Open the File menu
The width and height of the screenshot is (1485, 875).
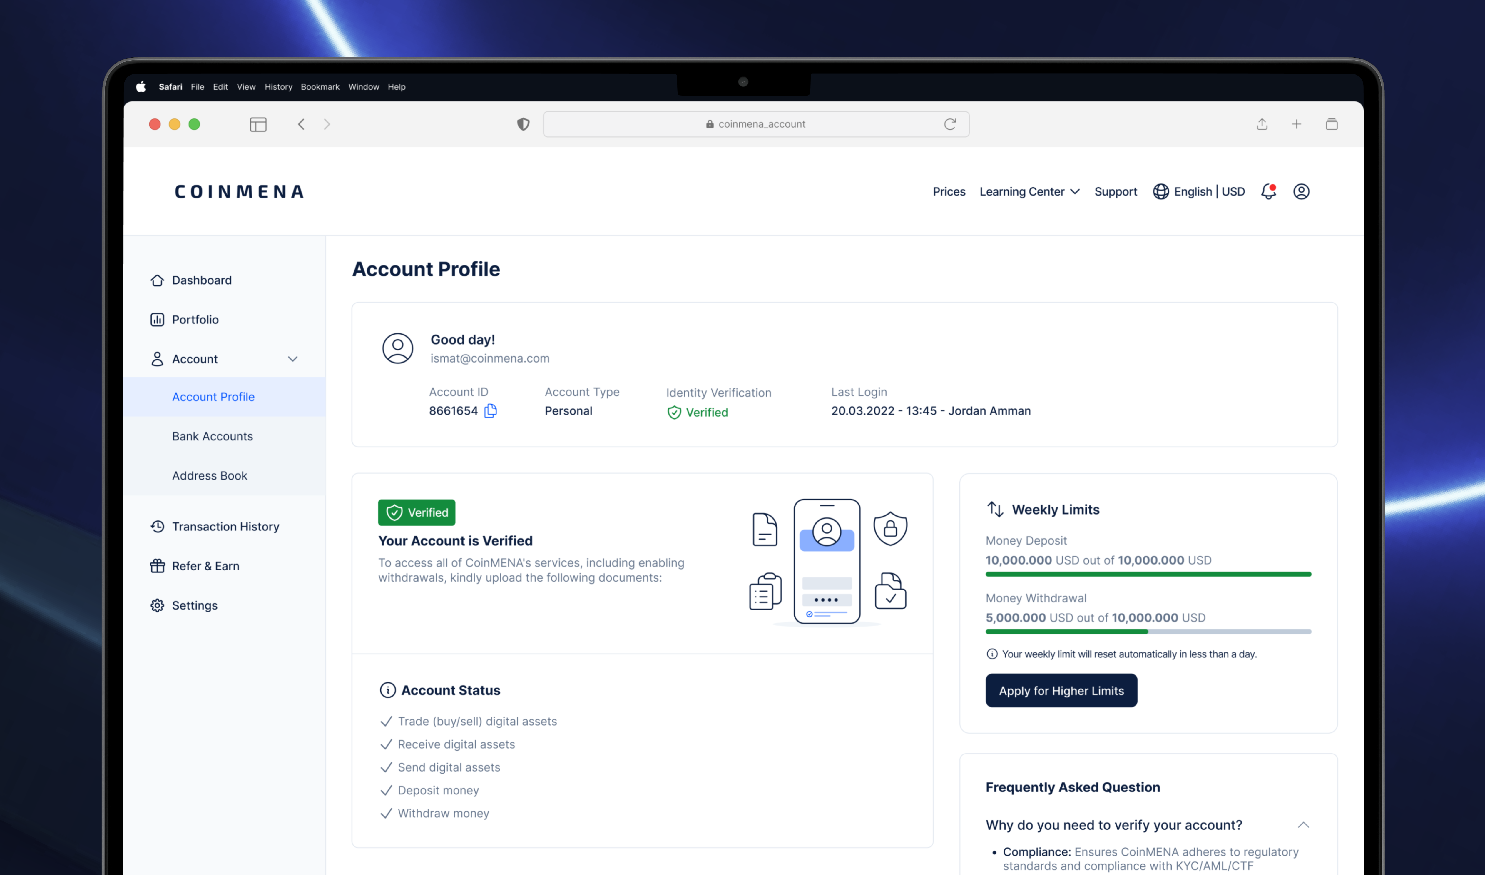(198, 87)
